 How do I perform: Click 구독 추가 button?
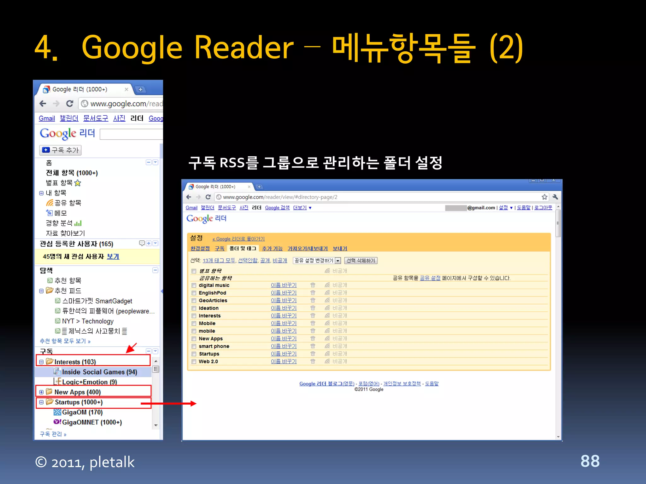60,150
